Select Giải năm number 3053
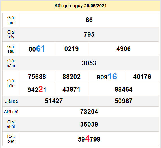The image size is (161, 148). [x=89, y=63]
